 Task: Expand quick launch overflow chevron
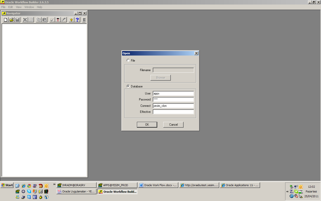[54, 184]
